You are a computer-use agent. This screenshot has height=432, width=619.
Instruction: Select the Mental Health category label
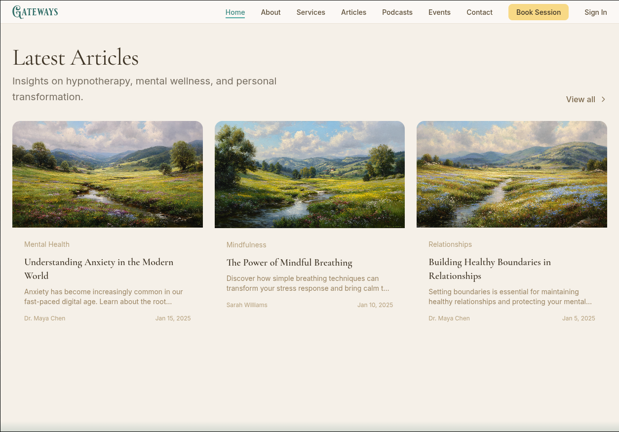[47, 244]
